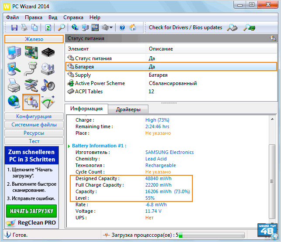Select the Multimedia speaker icon

pos(48,85)
